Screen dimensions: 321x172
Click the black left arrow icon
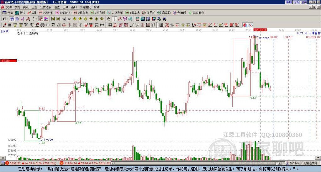(x=64, y=19)
